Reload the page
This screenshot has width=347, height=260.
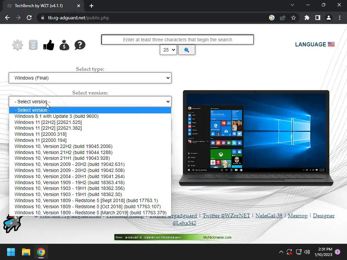29,18
